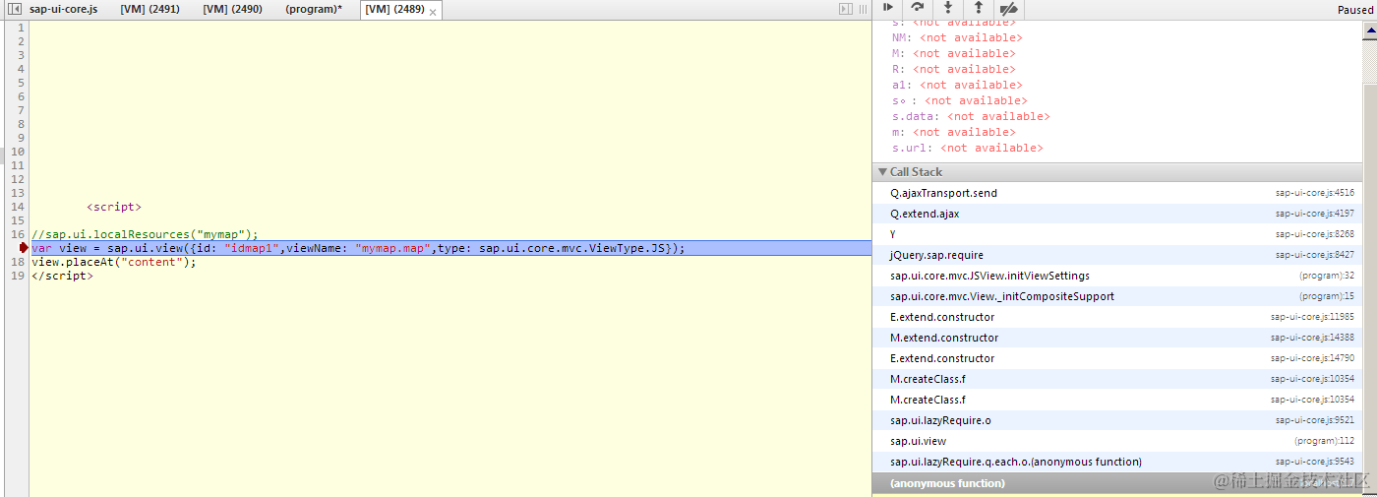This screenshot has height=497, width=1377.
Task: Select the s.data watch expression
Action: click(971, 116)
